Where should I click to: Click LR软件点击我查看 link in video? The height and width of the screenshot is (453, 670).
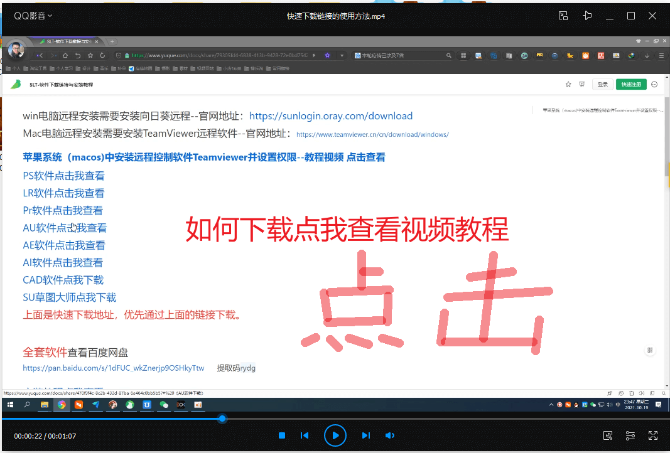coord(63,193)
